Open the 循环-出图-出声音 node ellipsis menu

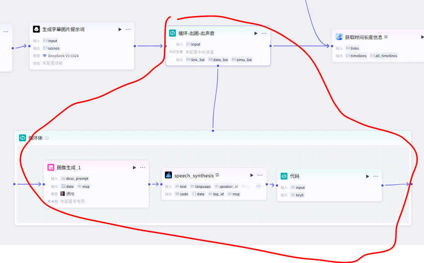click(264, 33)
